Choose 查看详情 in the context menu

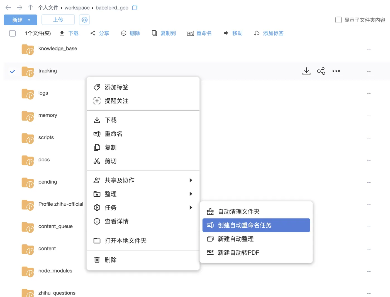(x=143, y=221)
